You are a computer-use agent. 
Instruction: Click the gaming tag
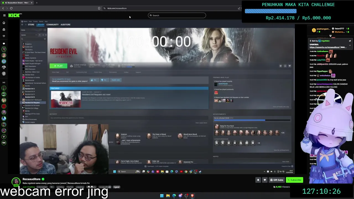[60, 187]
